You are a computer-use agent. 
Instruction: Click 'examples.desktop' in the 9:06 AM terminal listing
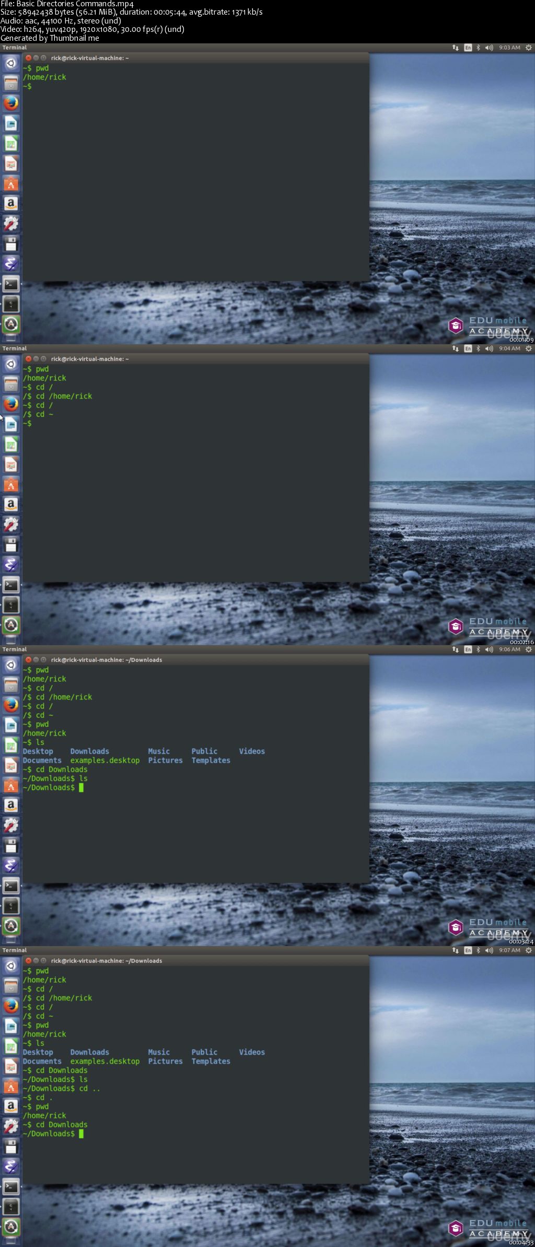pos(105,761)
